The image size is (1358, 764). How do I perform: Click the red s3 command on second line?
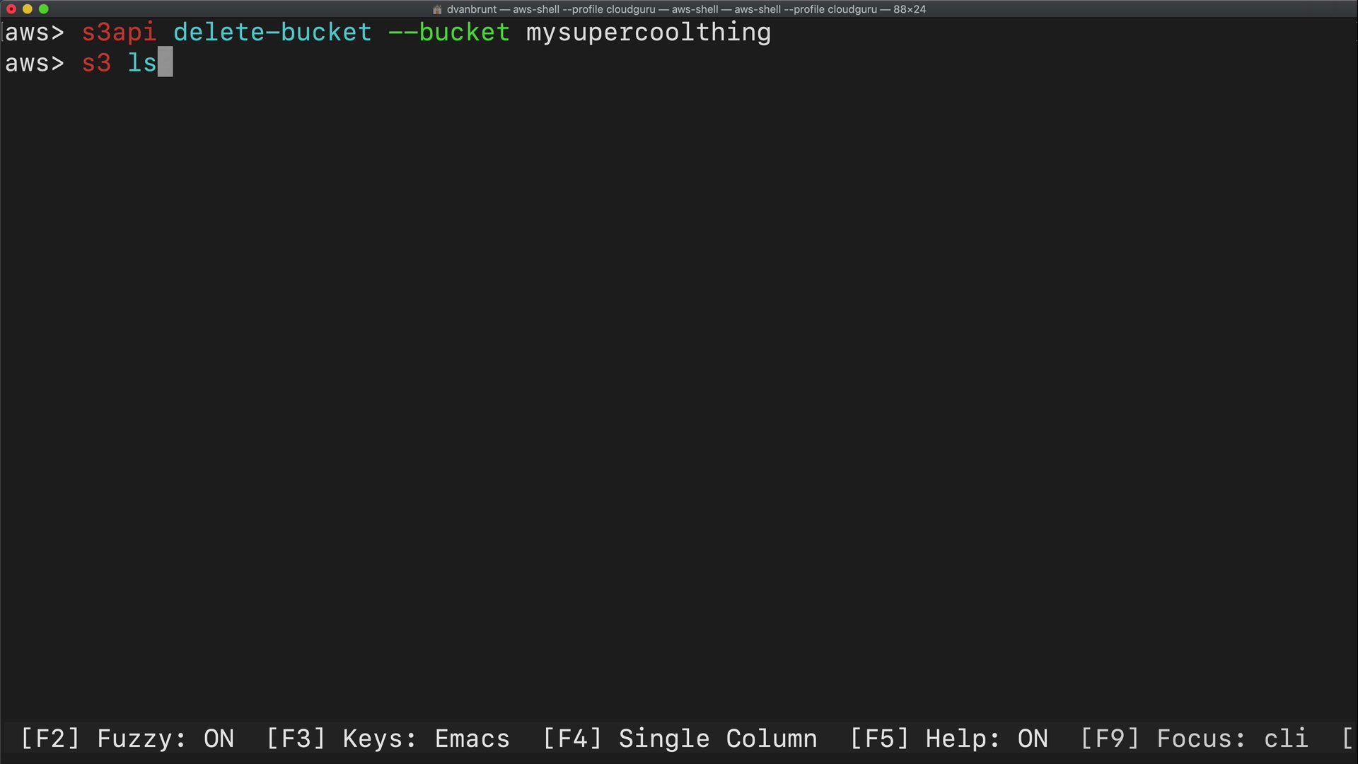96,63
